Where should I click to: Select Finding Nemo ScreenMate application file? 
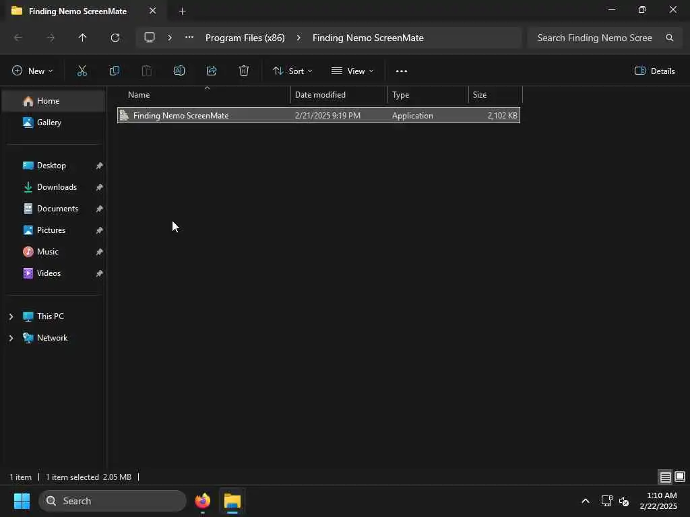[319, 116]
